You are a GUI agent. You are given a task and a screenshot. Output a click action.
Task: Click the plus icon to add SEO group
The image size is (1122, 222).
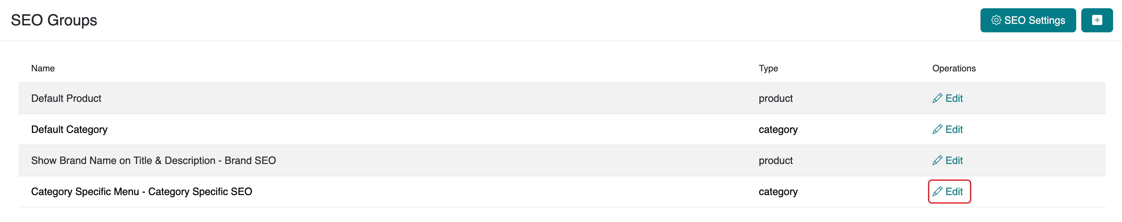pyautogui.click(x=1096, y=20)
